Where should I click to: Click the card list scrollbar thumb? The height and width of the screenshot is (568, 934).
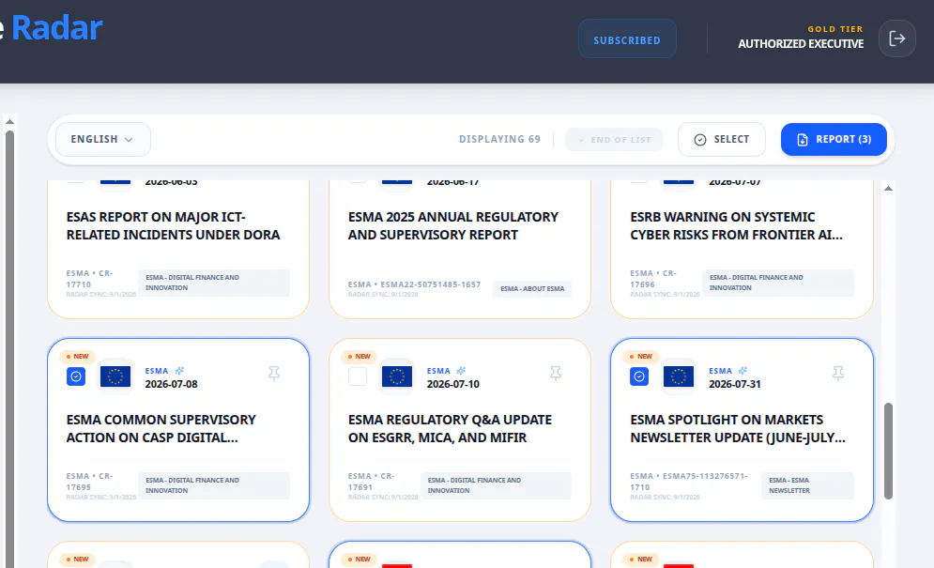tap(888, 452)
